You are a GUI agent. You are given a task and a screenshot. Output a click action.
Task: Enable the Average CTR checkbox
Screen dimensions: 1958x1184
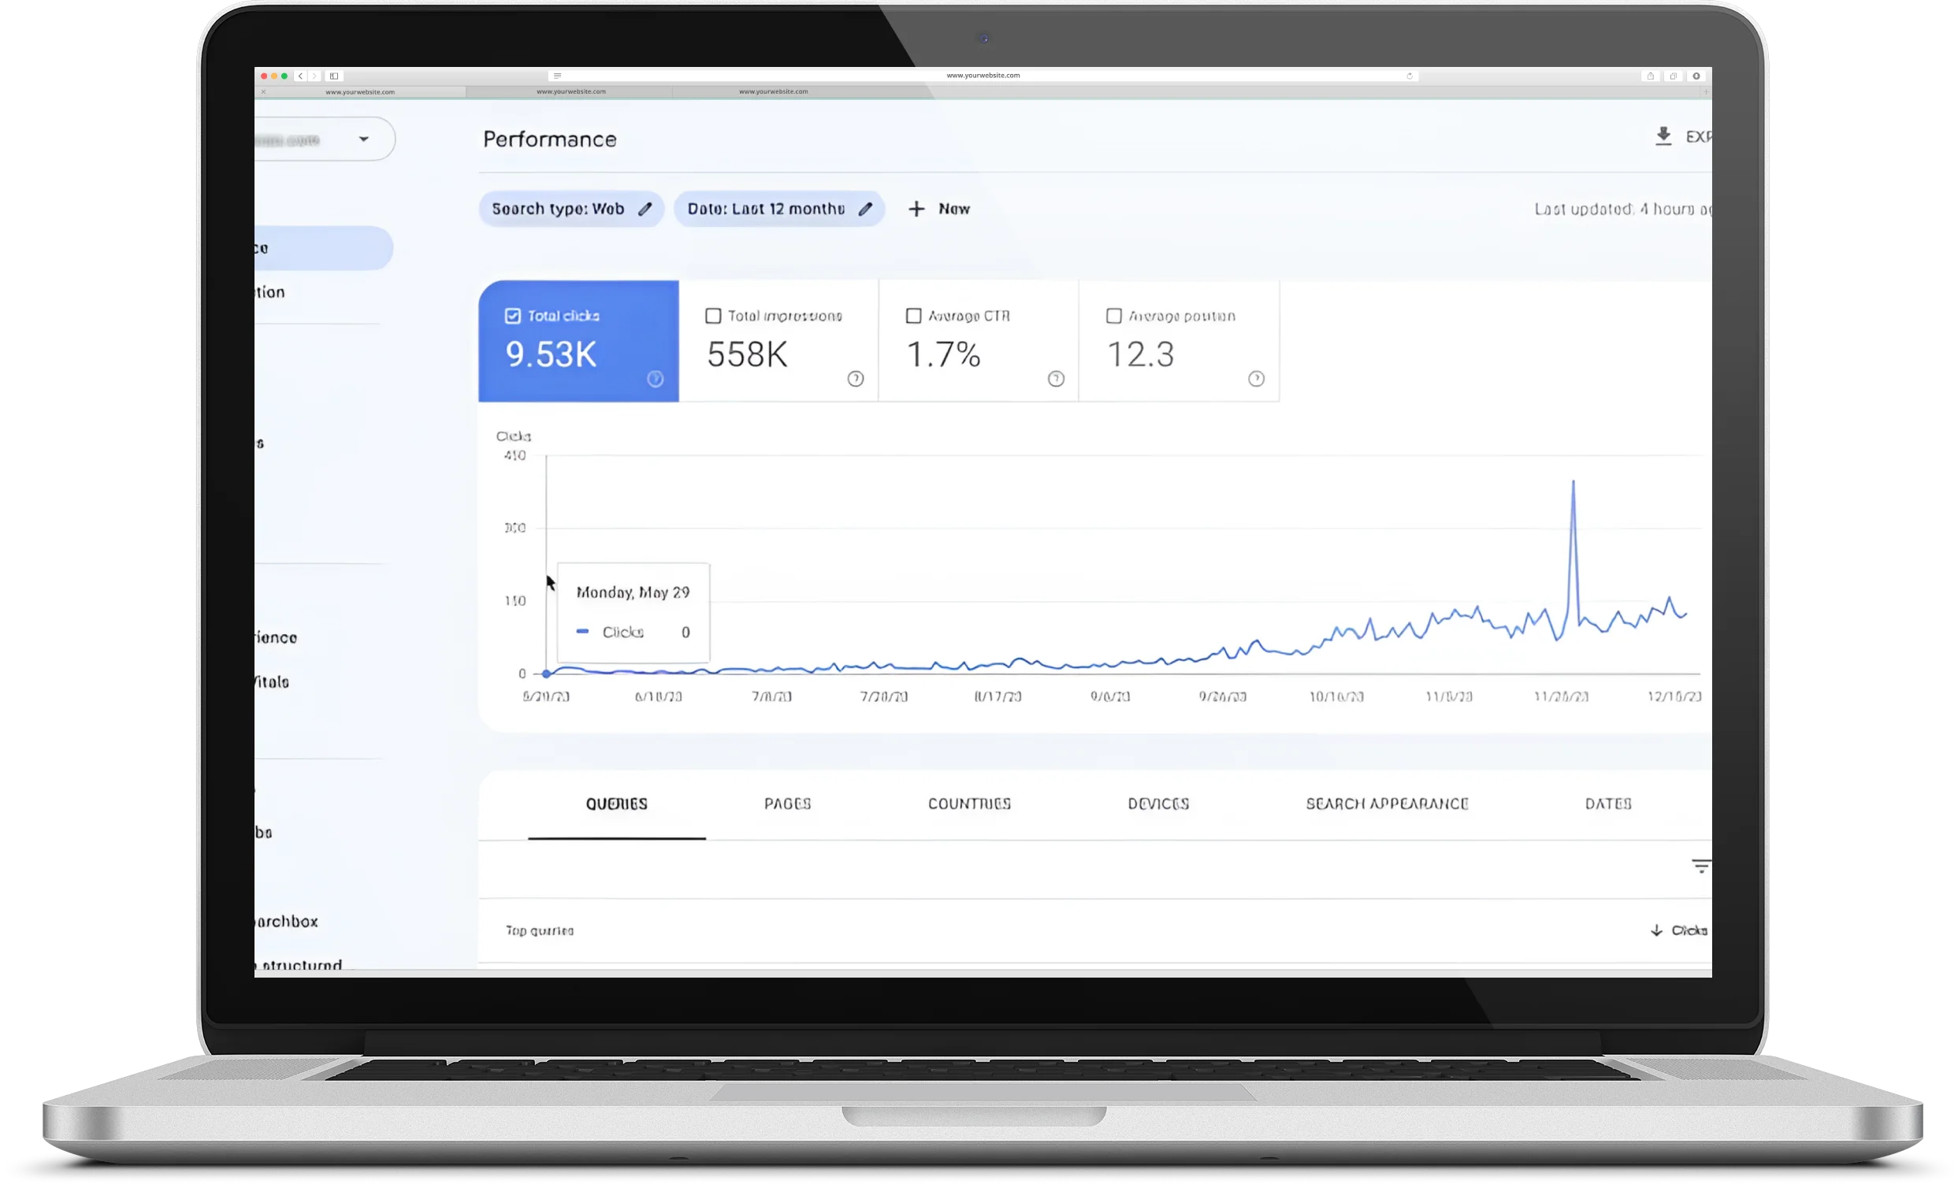(913, 316)
